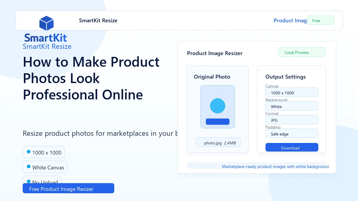This screenshot has width=358, height=201.
Task: Open the Format JPG field
Action: click(x=292, y=120)
